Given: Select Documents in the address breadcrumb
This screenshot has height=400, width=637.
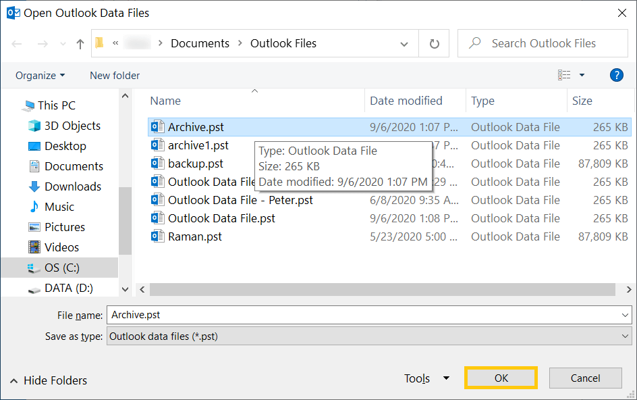Looking at the screenshot, I should point(200,43).
